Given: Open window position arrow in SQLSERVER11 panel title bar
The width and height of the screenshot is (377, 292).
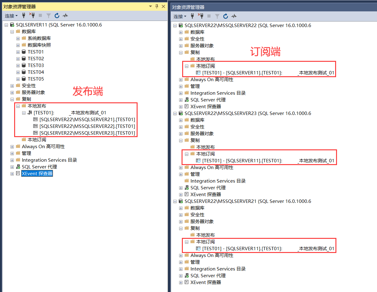Looking at the screenshot, I should tap(150, 6).
